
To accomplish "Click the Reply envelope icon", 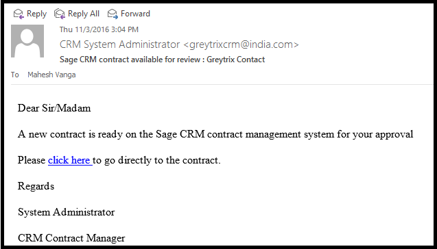I will 19,14.
